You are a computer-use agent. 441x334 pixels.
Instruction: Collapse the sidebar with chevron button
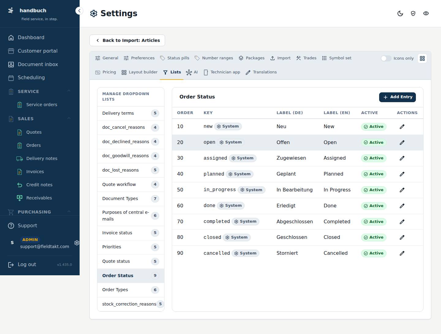(x=79, y=11)
